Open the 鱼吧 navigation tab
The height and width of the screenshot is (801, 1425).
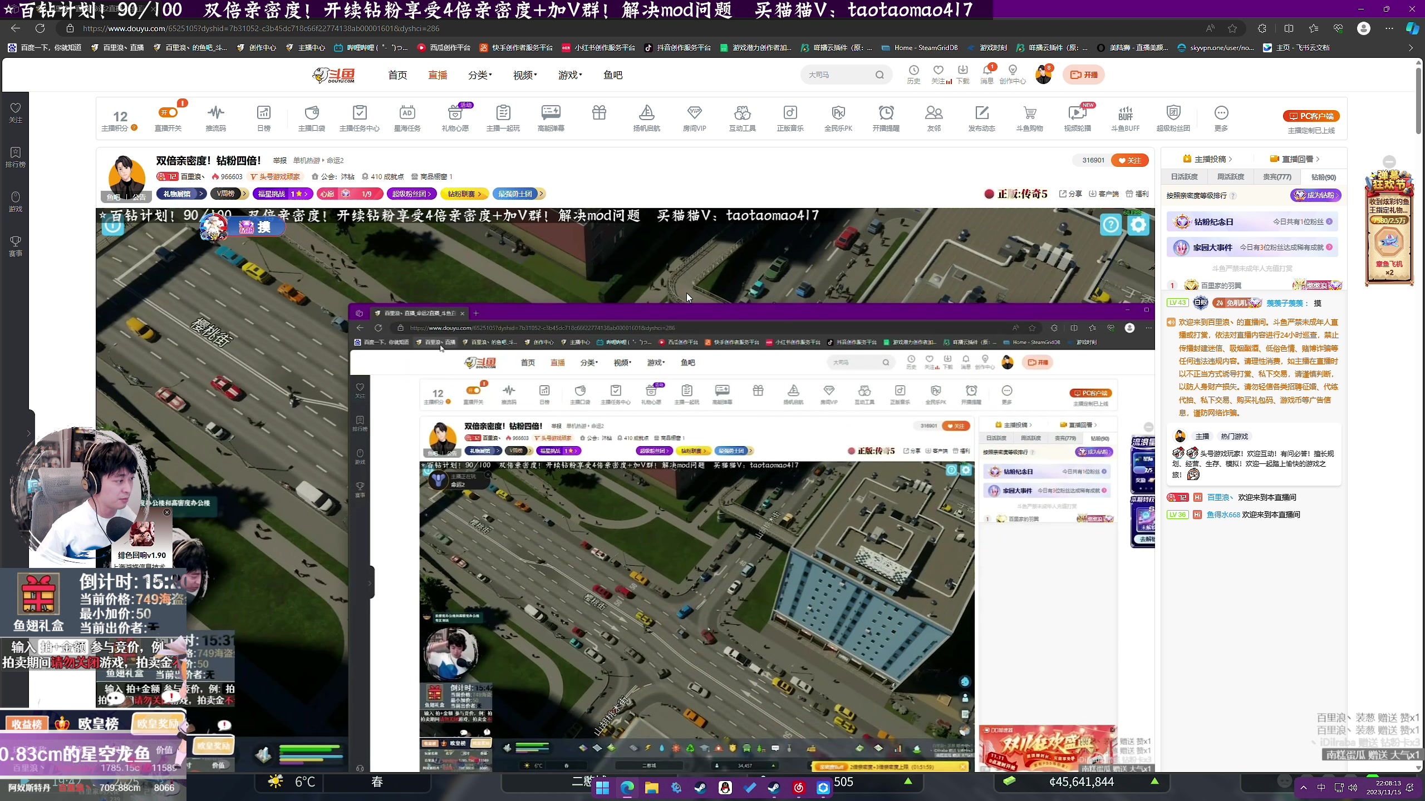(x=613, y=75)
